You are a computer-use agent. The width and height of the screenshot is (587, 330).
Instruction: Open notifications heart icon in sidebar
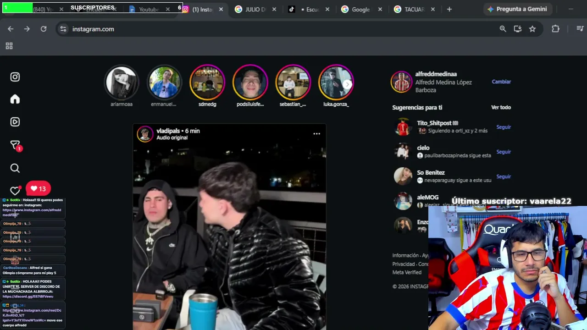[15, 190]
